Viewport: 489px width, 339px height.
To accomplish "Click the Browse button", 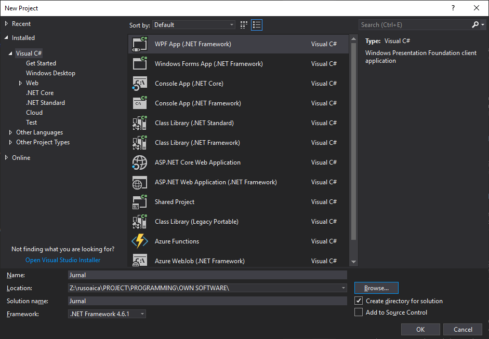I will tap(376, 288).
